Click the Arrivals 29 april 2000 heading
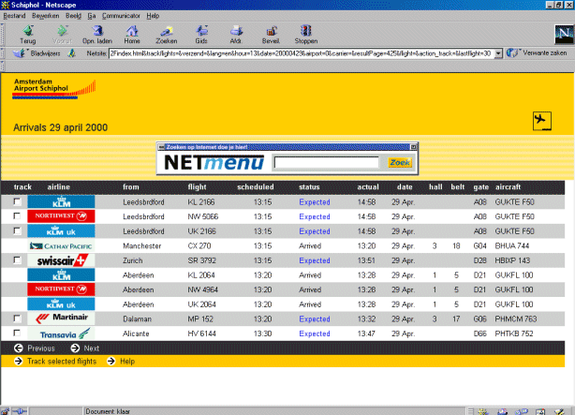Image resolution: width=575 pixels, height=415 pixels. click(x=61, y=127)
